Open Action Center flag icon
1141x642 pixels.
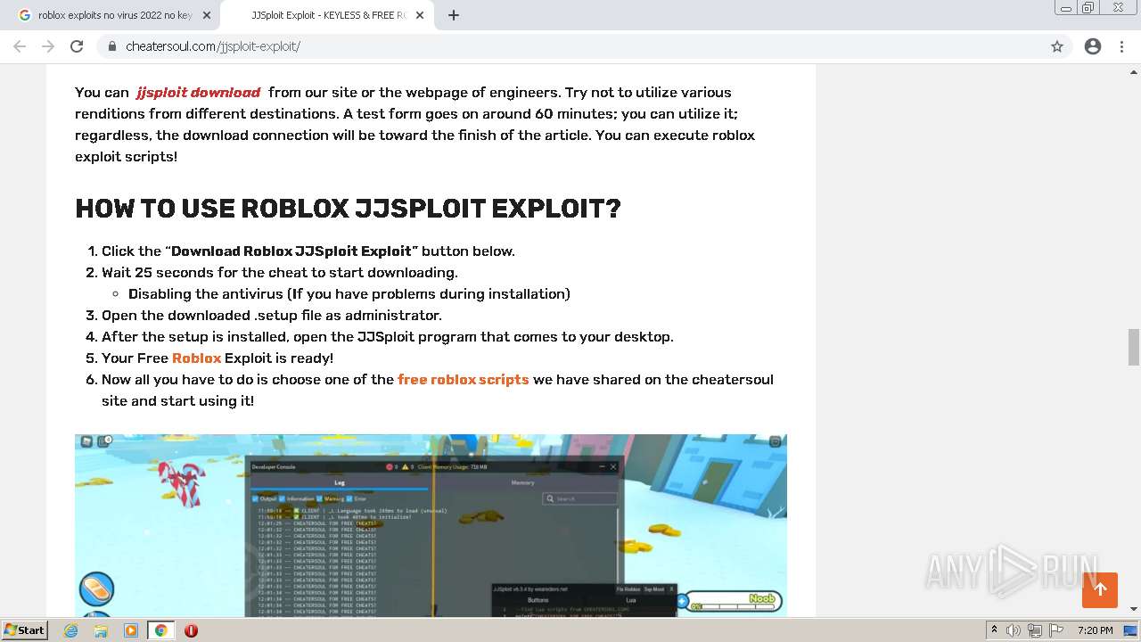coord(1055,630)
